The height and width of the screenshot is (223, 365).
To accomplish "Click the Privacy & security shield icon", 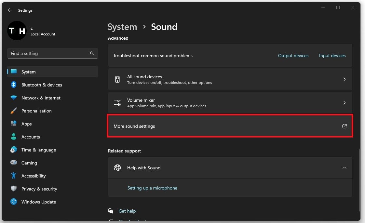I will pos(14,189).
